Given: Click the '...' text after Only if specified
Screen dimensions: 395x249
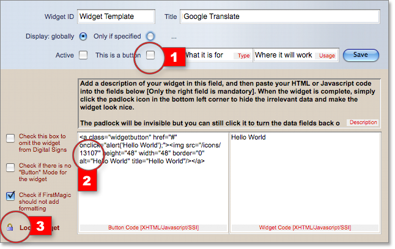Looking at the screenshot, I should (x=174, y=37).
